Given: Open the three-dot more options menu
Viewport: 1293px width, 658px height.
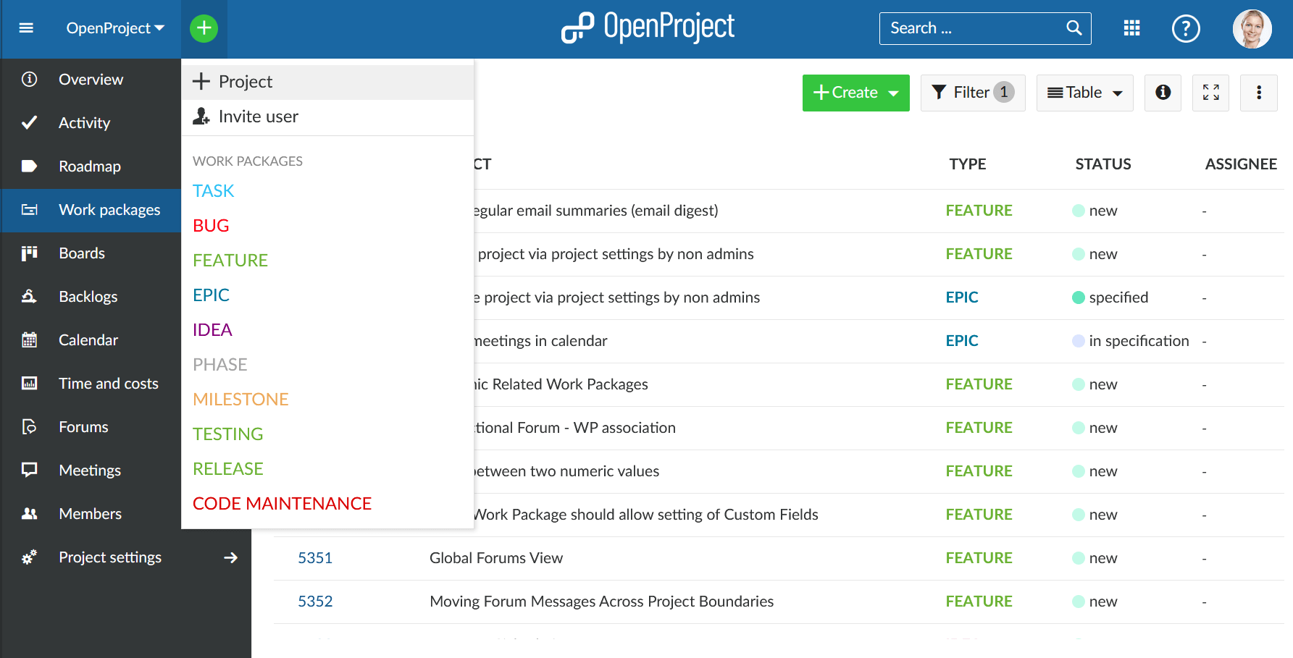Looking at the screenshot, I should click(x=1258, y=93).
